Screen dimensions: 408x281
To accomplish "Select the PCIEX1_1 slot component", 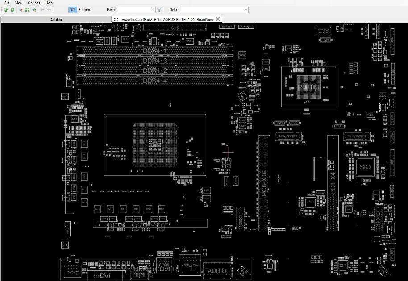I will 241,219.
